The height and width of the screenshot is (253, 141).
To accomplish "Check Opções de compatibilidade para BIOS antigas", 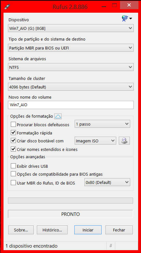I will pos(13,174).
